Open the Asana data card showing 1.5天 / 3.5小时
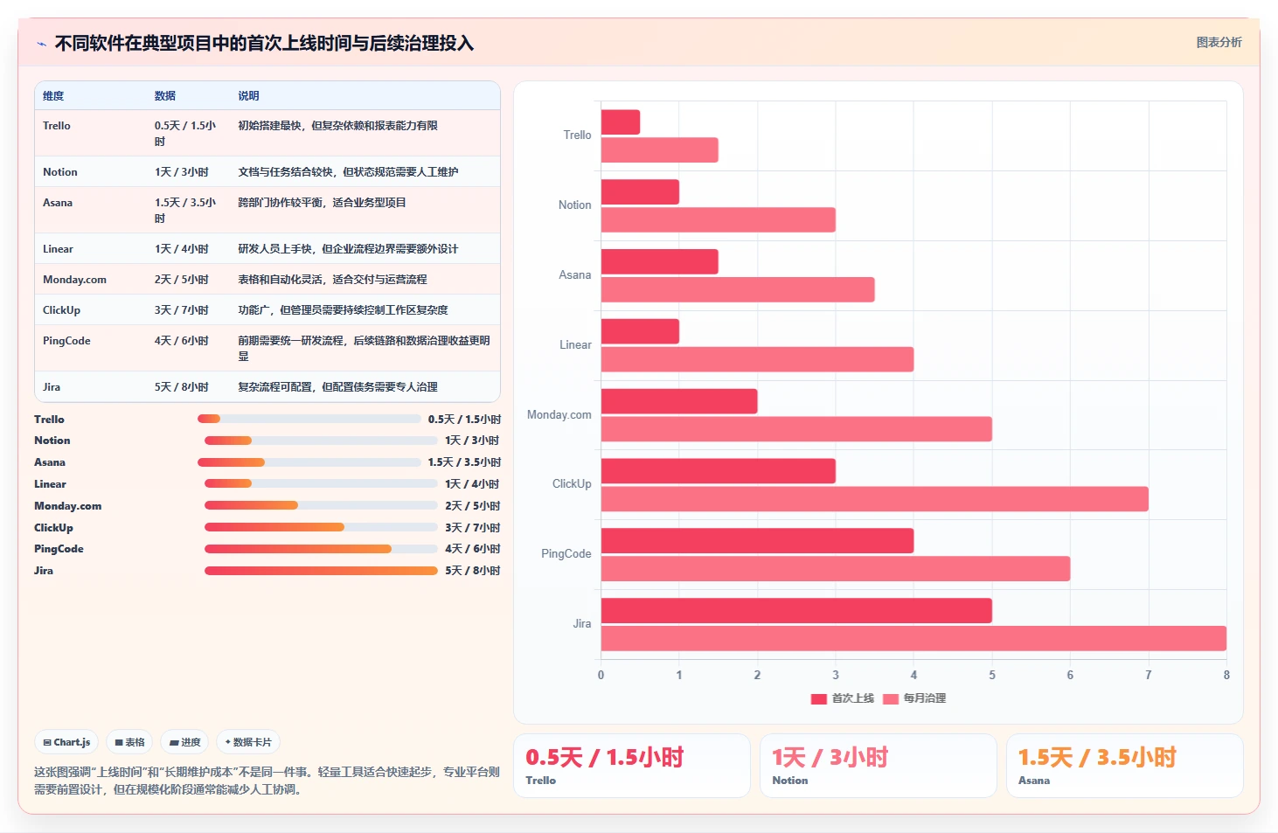 coord(1125,766)
